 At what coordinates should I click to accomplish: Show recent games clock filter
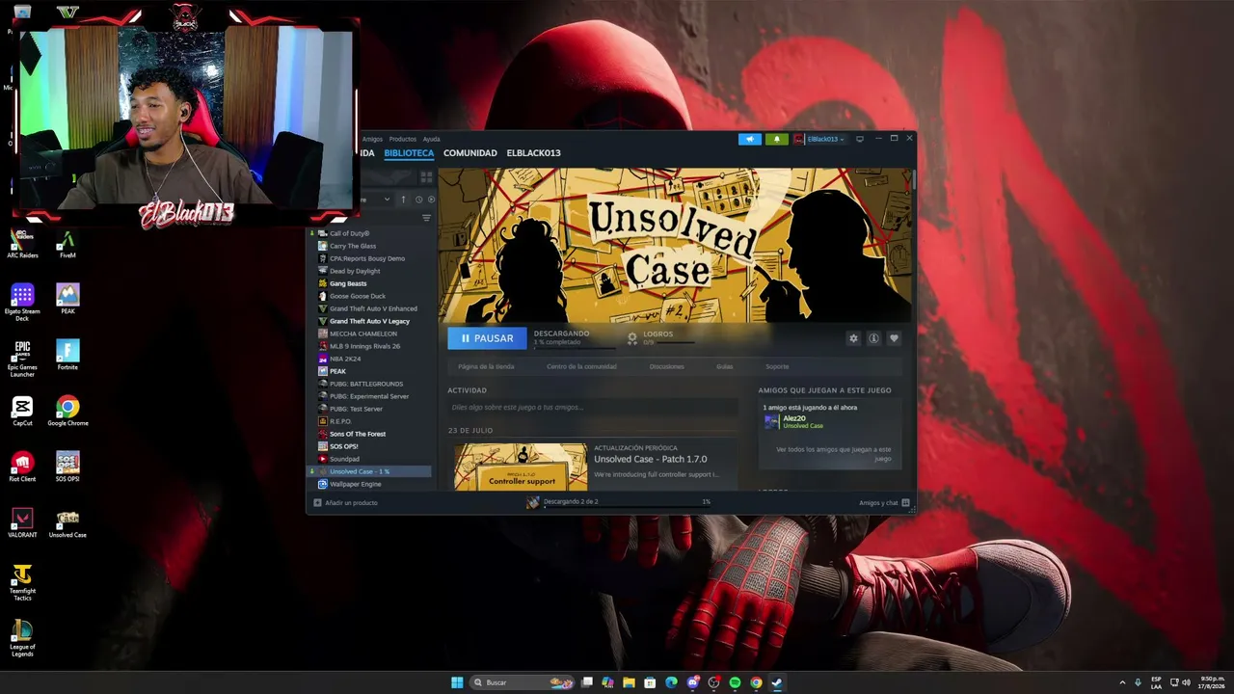tap(418, 200)
